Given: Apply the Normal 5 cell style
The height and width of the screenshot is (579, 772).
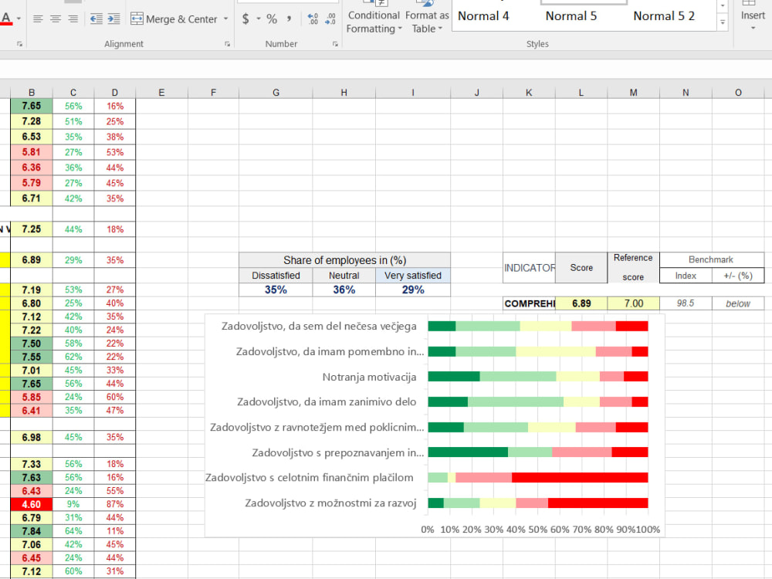Looking at the screenshot, I should point(571,15).
